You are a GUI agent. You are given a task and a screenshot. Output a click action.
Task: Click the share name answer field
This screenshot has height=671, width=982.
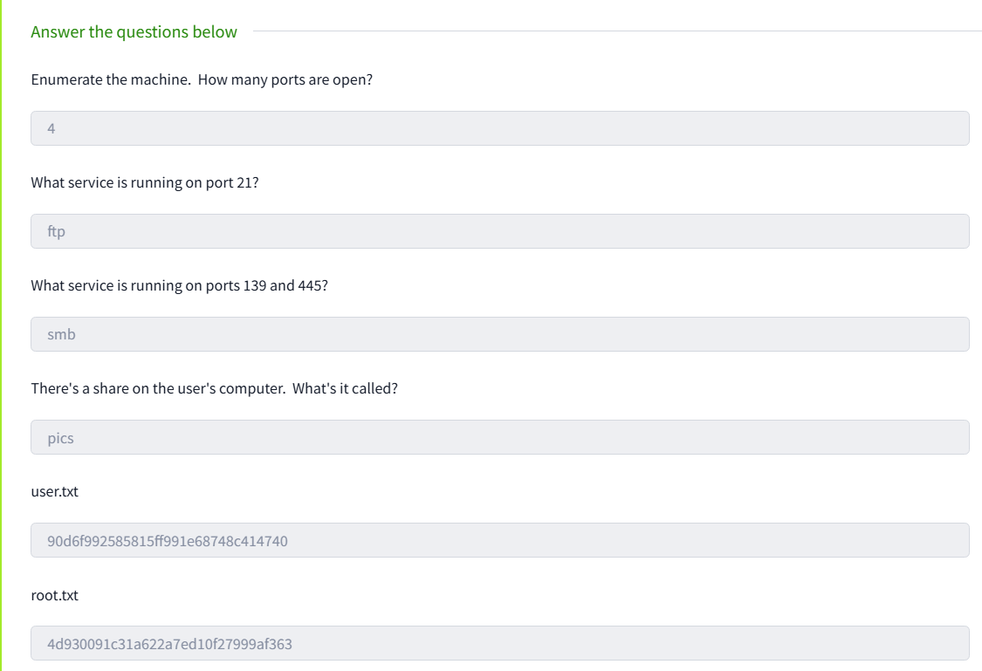tap(499, 437)
